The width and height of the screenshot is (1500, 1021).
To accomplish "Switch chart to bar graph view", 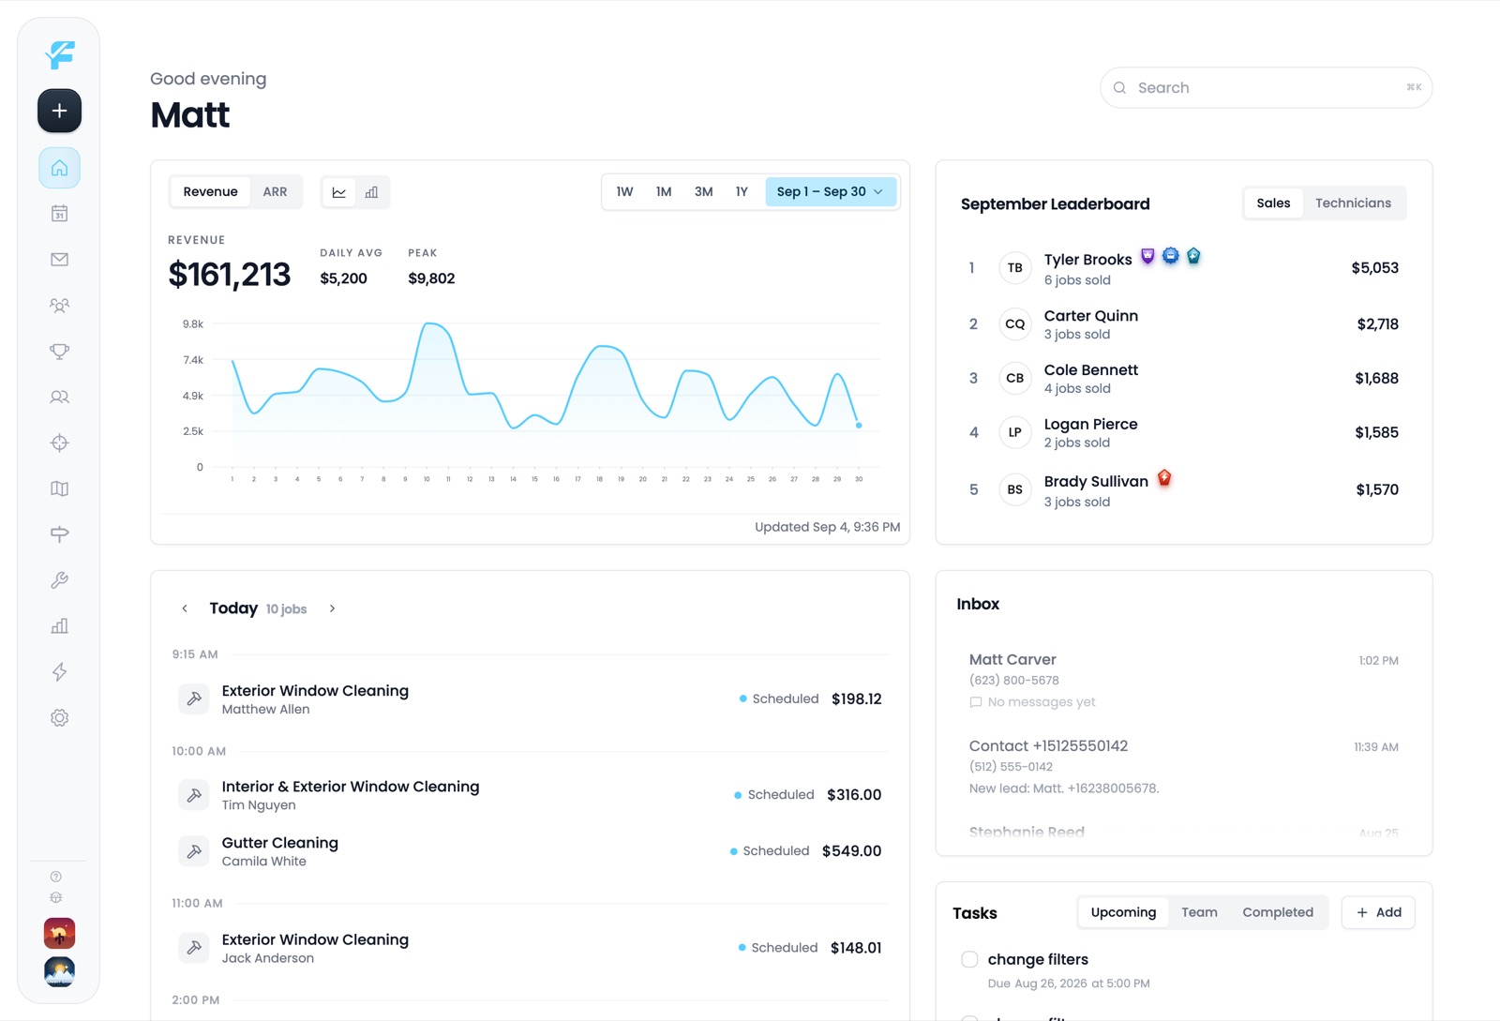I will pos(371,192).
